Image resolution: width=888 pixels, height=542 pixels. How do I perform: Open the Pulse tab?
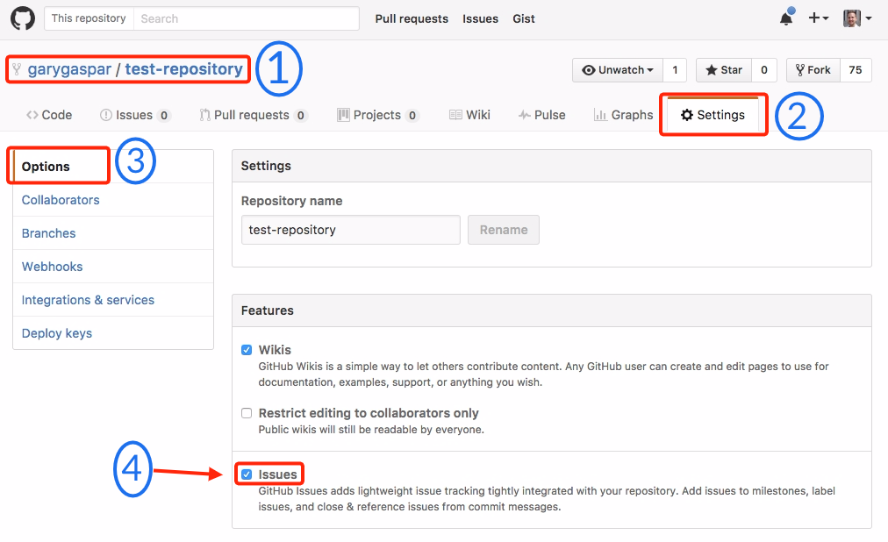tap(542, 115)
